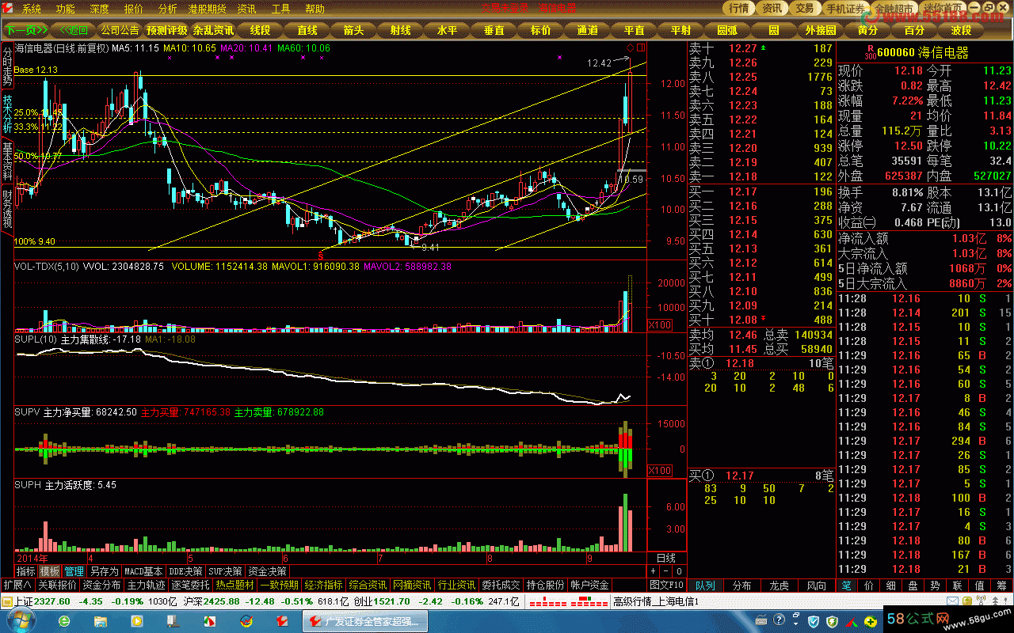Select the 筹 chips distribution tab
The image size is (1014, 633).
[x=1002, y=586]
